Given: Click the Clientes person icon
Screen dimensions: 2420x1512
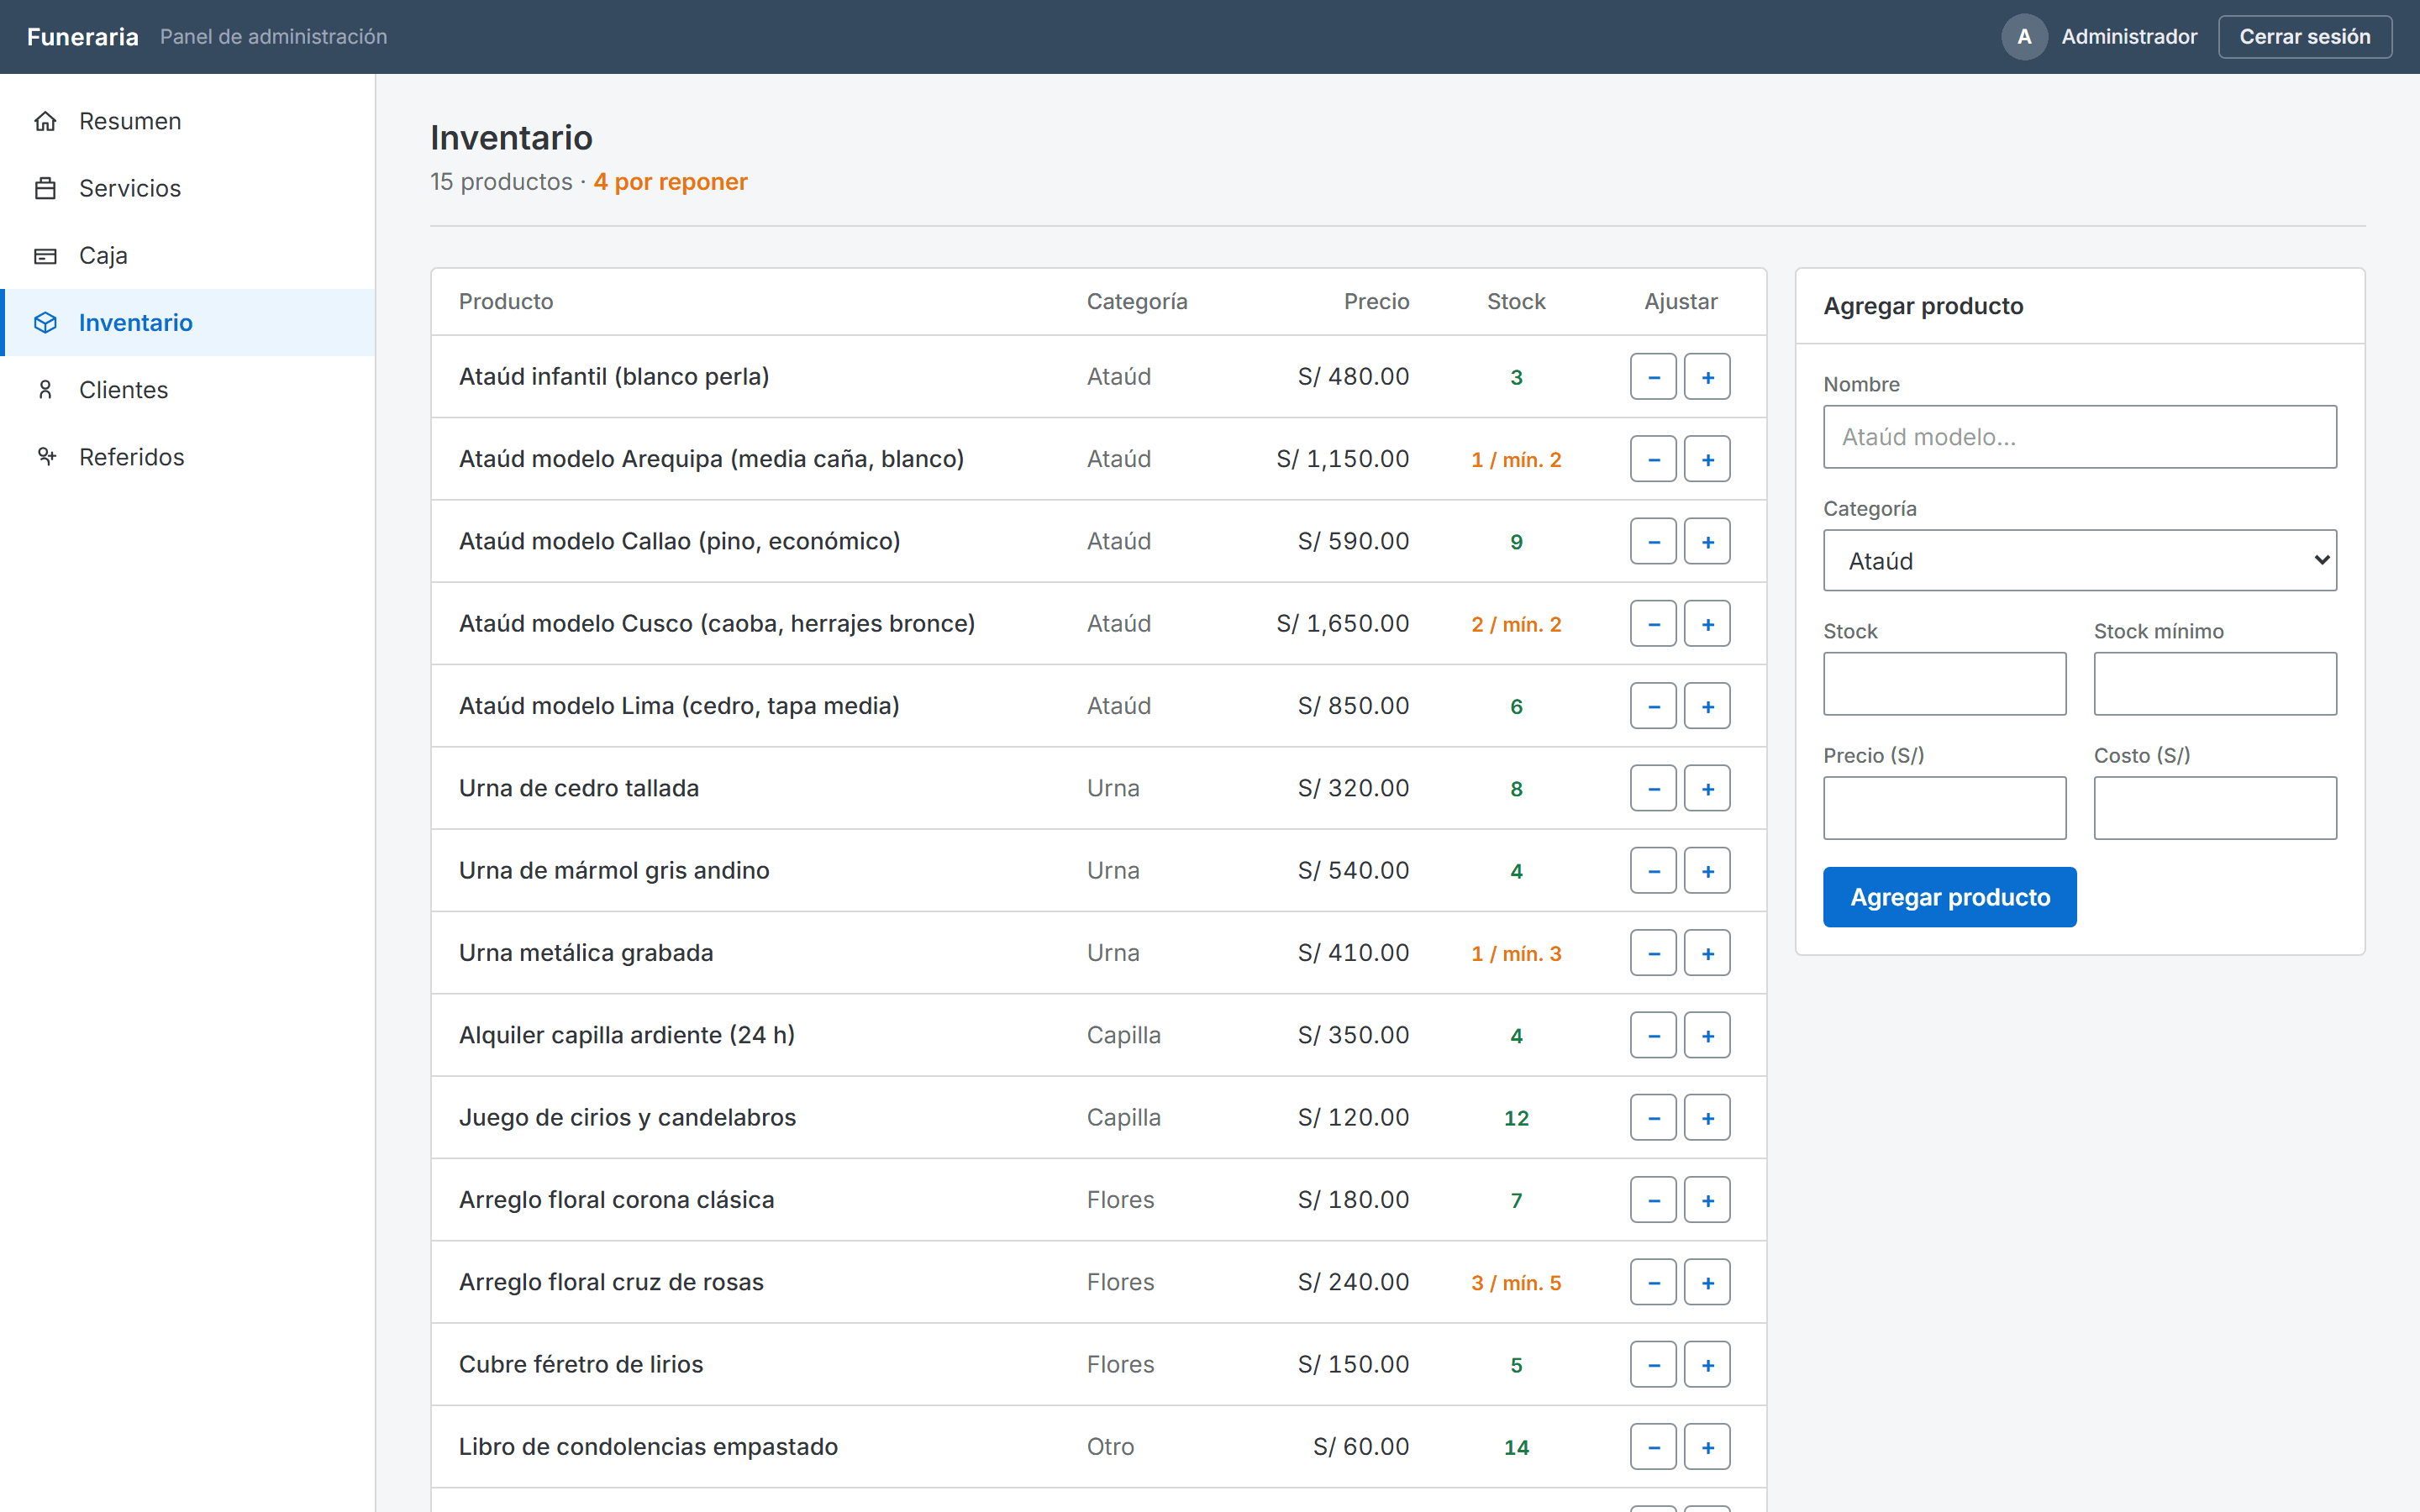Looking at the screenshot, I should point(45,389).
